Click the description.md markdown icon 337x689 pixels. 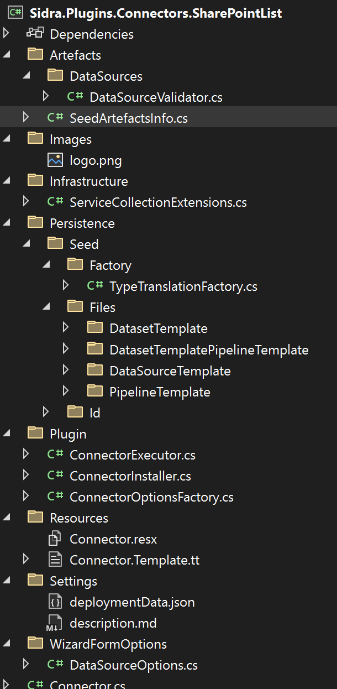click(x=54, y=623)
